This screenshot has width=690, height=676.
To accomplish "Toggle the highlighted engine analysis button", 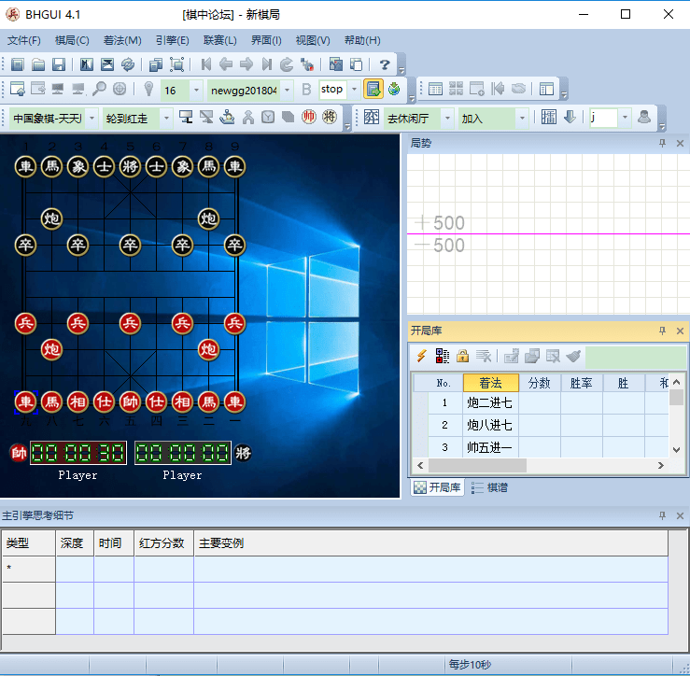I will coord(373,90).
